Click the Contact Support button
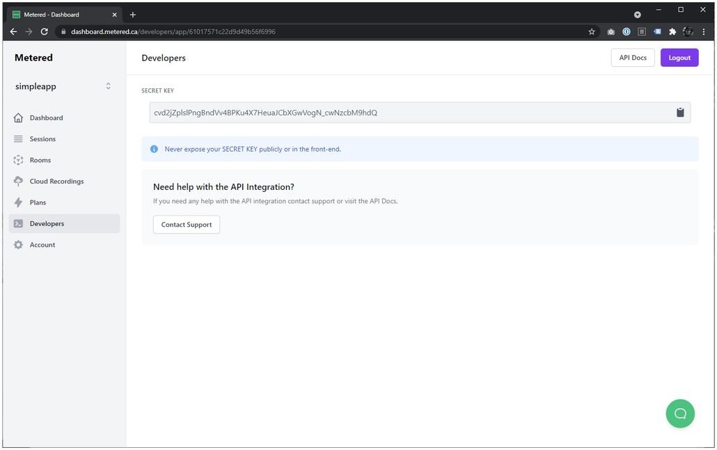 point(186,225)
